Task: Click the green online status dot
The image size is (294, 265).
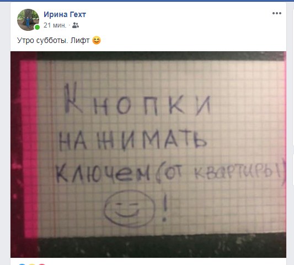Action: point(37,27)
